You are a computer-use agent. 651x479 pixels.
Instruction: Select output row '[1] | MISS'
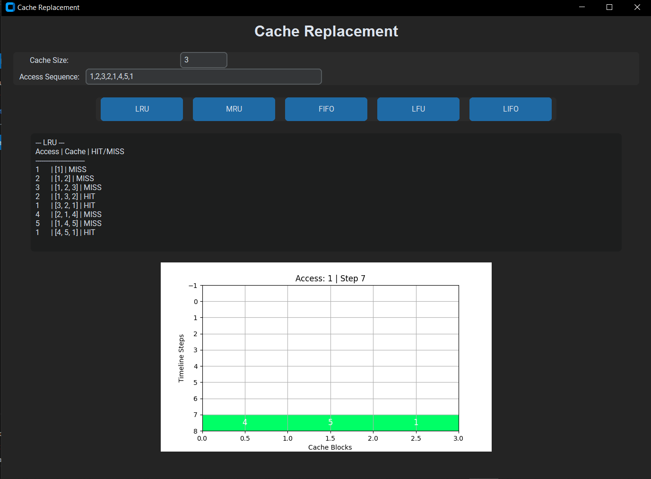(61, 169)
